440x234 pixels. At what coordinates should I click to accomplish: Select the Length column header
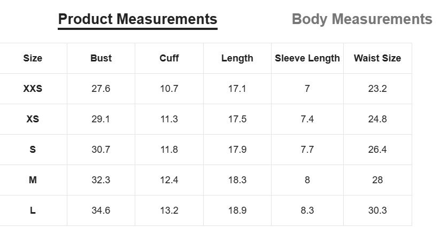coord(237,58)
